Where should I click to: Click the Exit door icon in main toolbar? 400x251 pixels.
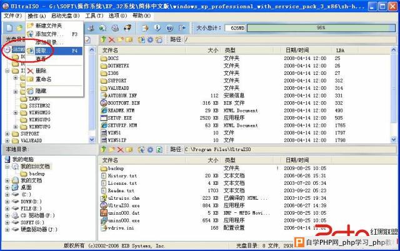pos(182,27)
